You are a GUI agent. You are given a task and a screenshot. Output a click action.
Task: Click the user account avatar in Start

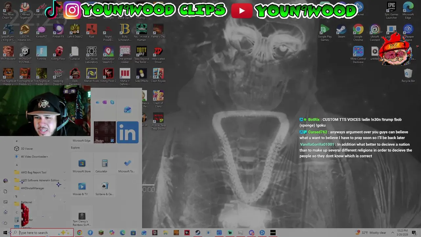(x=5, y=181)
